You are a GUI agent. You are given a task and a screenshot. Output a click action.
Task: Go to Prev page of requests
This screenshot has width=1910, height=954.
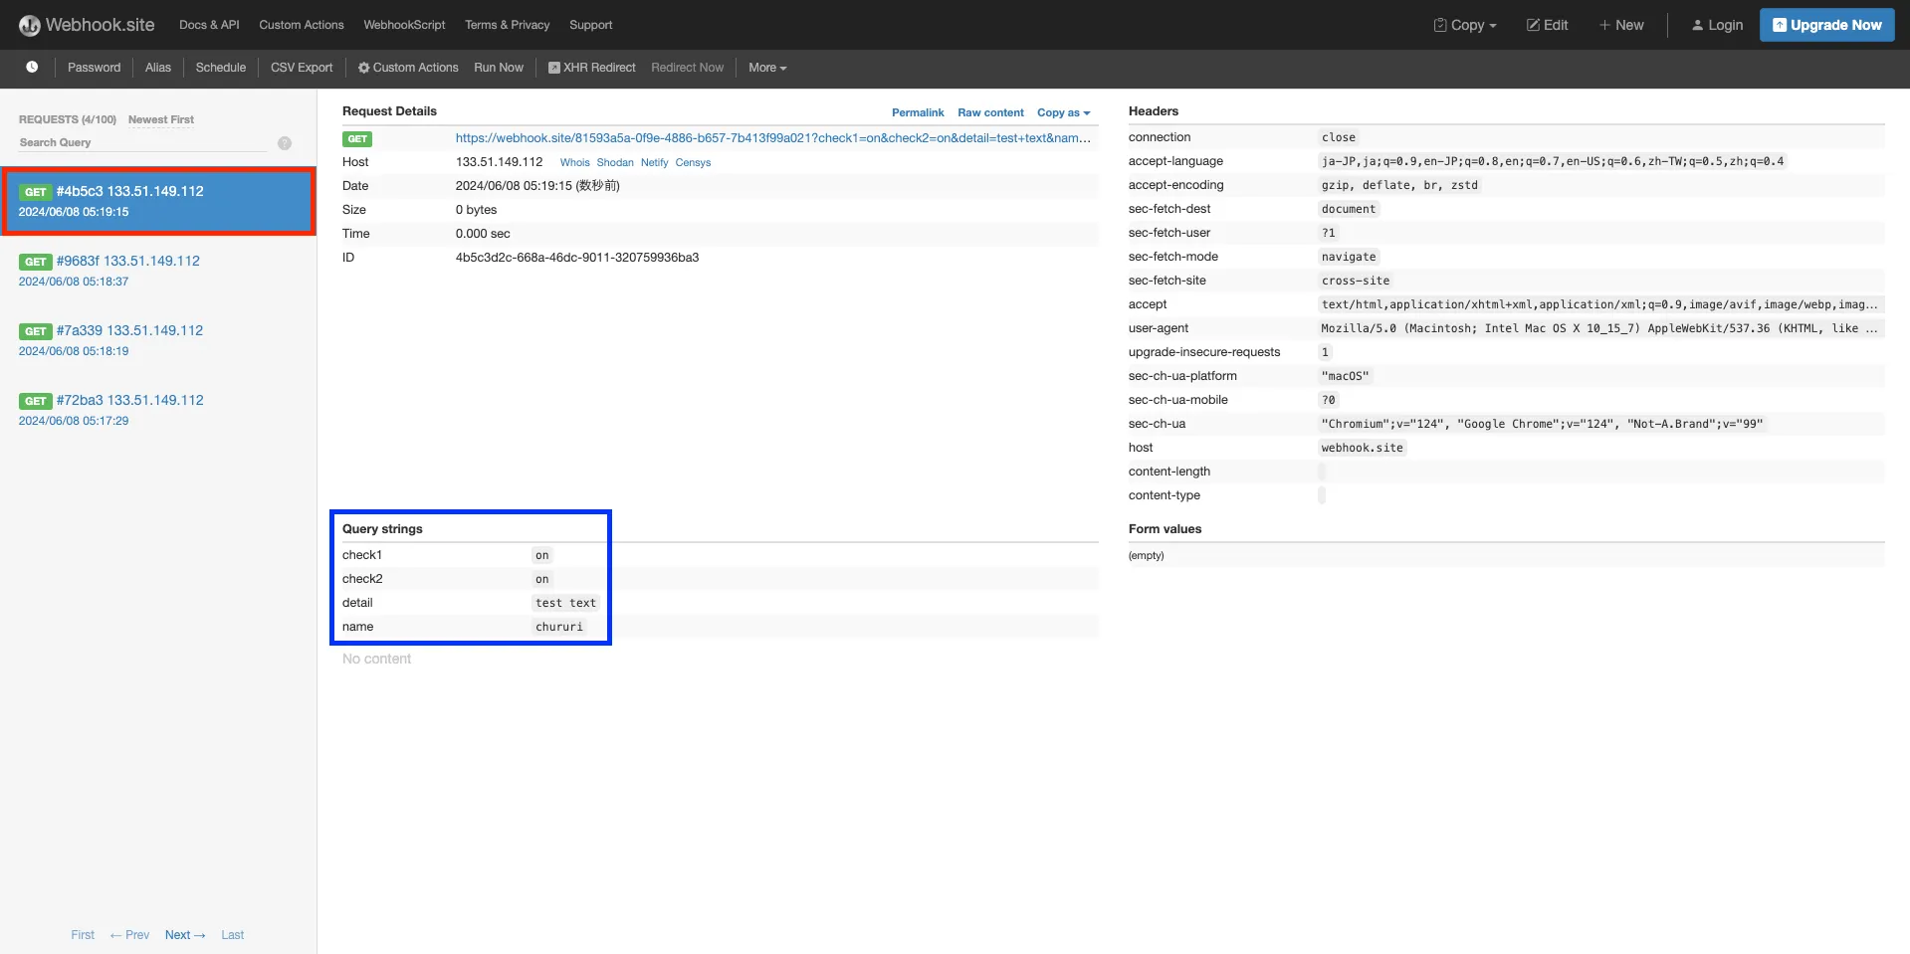pyautogui.click(x=129, y=935)
